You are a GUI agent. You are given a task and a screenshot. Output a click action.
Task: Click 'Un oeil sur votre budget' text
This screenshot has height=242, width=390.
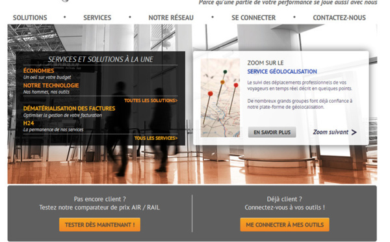pos(47,77)
